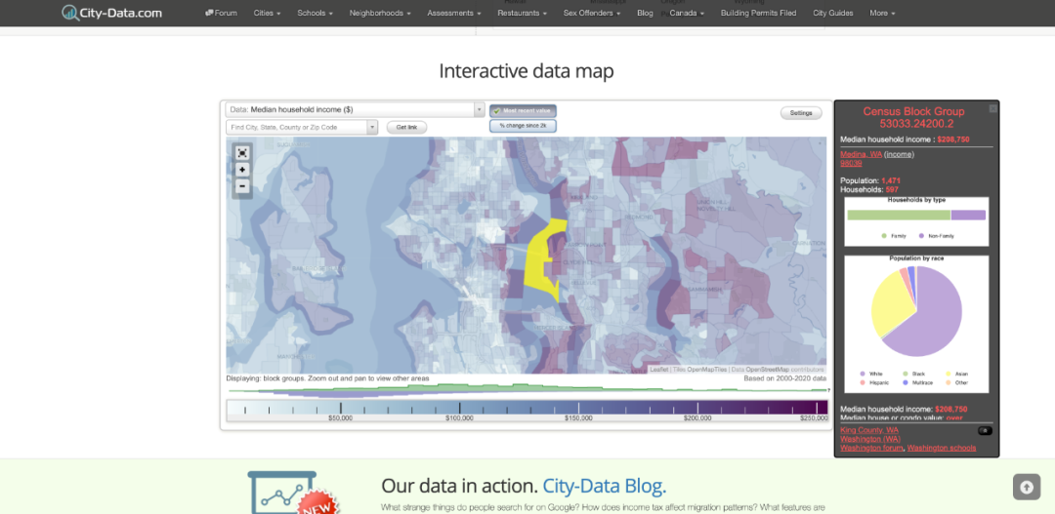This screenshot has width=1055, height=514.
Task: Click the income color scale bar
Action: click(527, 408)
